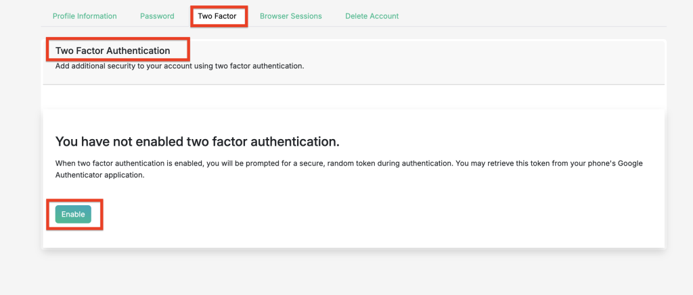Click the 'Add additional security' description text
The image size is (693, 295).
tap(179, 66)
